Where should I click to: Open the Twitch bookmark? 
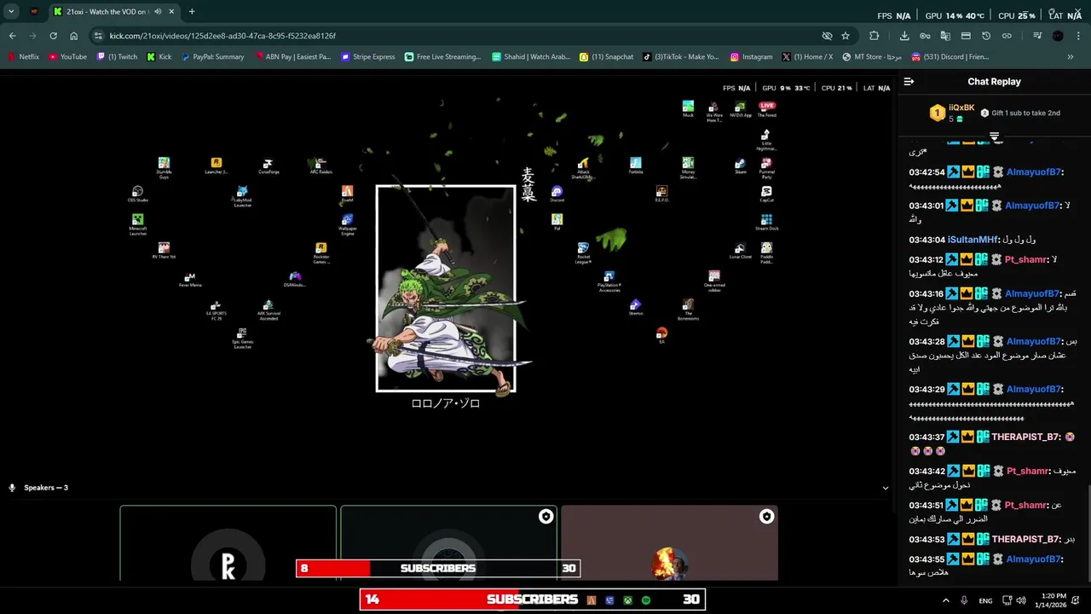pyautogui.click(x=117, y=57)
